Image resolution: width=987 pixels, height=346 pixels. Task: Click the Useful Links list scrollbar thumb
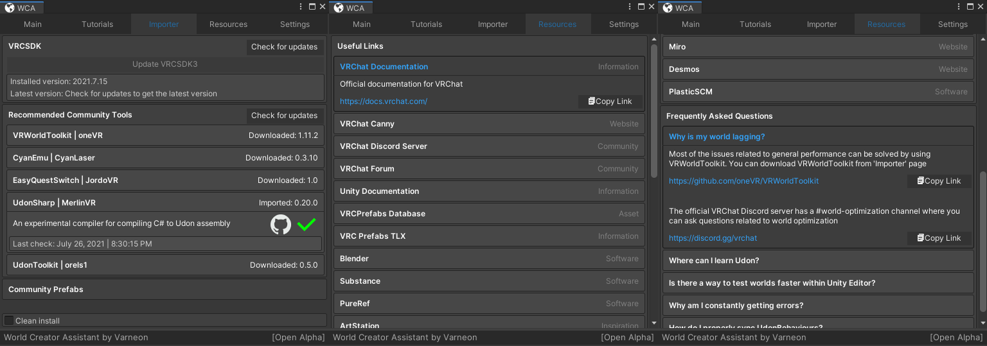654,110
